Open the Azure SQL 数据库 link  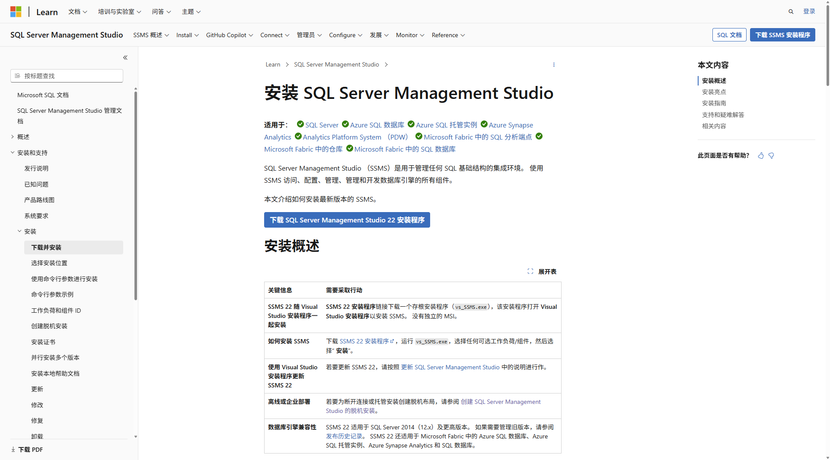click(377, 125)
